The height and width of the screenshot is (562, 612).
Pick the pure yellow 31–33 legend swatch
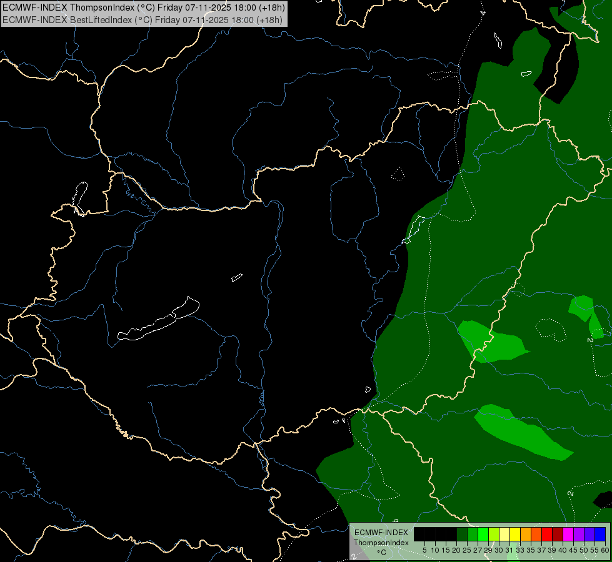click(515, 534)
